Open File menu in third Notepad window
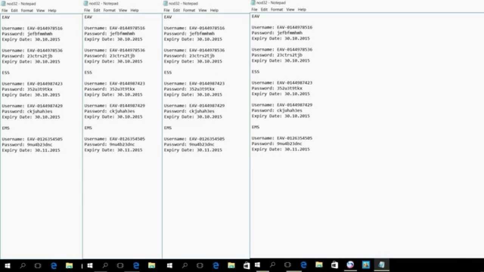The width and height of the screenshot is (484, 272). 167,10
